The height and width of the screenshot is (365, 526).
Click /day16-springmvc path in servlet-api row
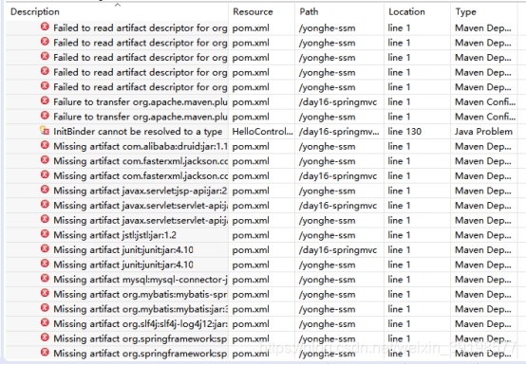coord(338,206)
